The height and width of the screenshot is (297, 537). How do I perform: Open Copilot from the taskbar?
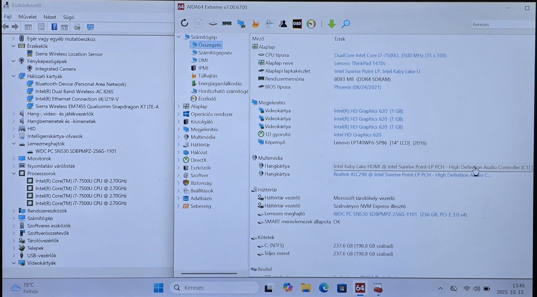click(x=287, y=288)
